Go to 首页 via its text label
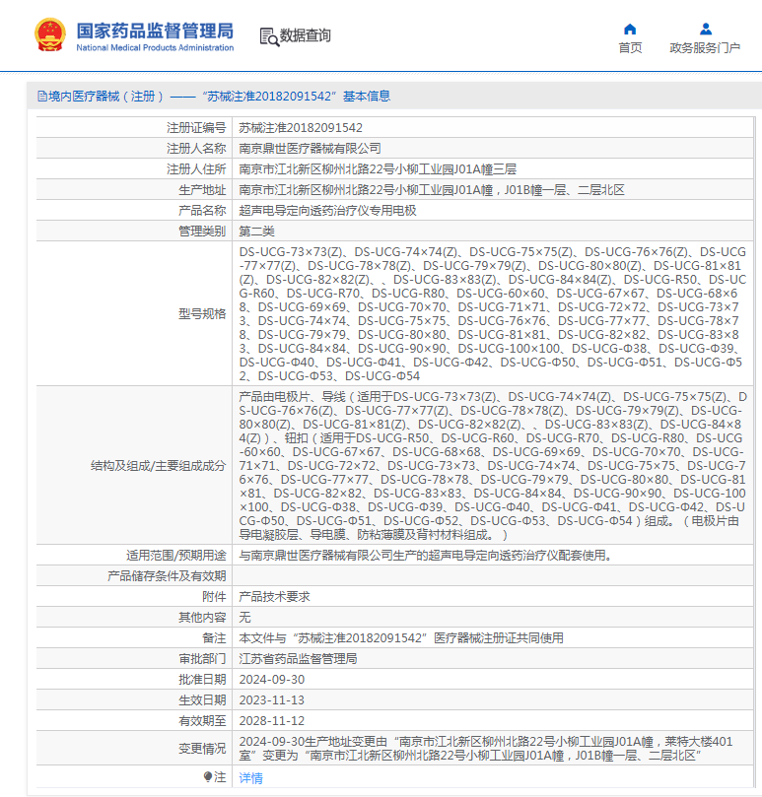 [630, 47]
